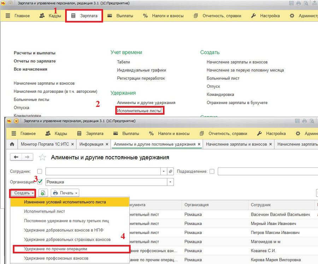Open Налоги и взносы in top window
The height and width of the screenshot is (264, 318).
click(163, 16)
